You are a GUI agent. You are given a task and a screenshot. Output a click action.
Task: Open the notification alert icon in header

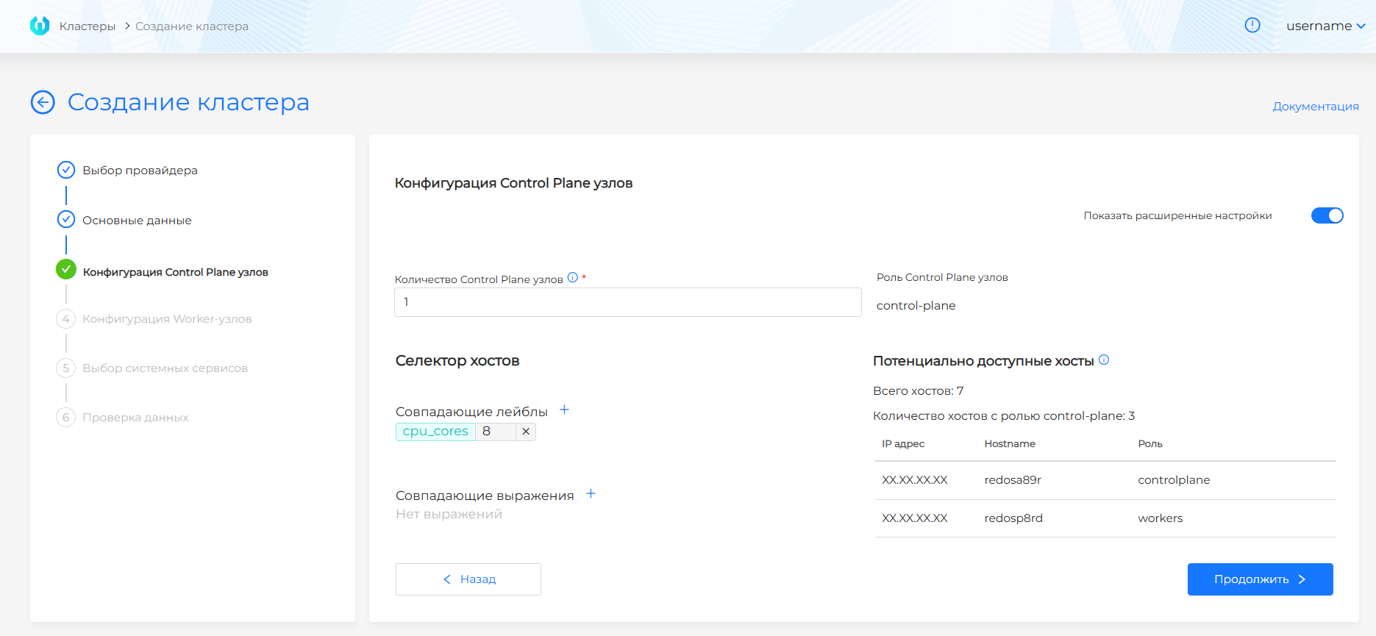(x=1252, y=26)
